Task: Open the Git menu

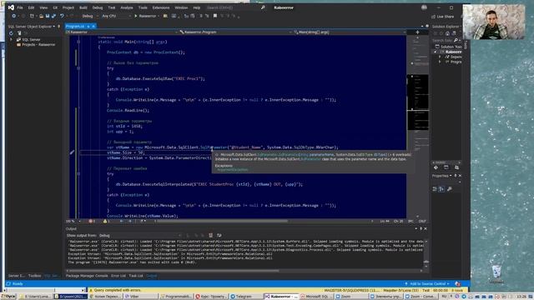Action: (55, 7)
